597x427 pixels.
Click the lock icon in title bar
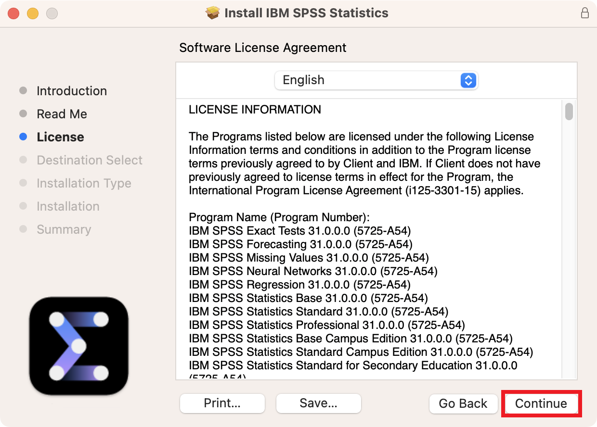pos(585,13)
